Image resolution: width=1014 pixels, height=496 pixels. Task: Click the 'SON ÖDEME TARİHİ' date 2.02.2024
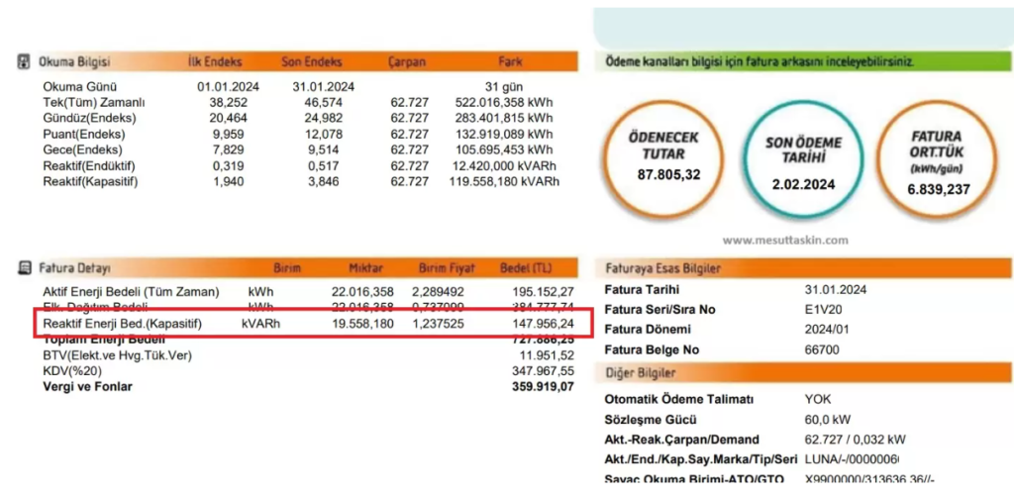pos(803,184)
